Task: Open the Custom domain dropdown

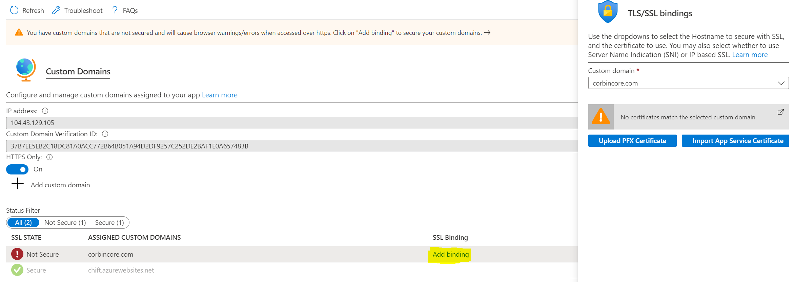Action: click(x=688, y=83)
